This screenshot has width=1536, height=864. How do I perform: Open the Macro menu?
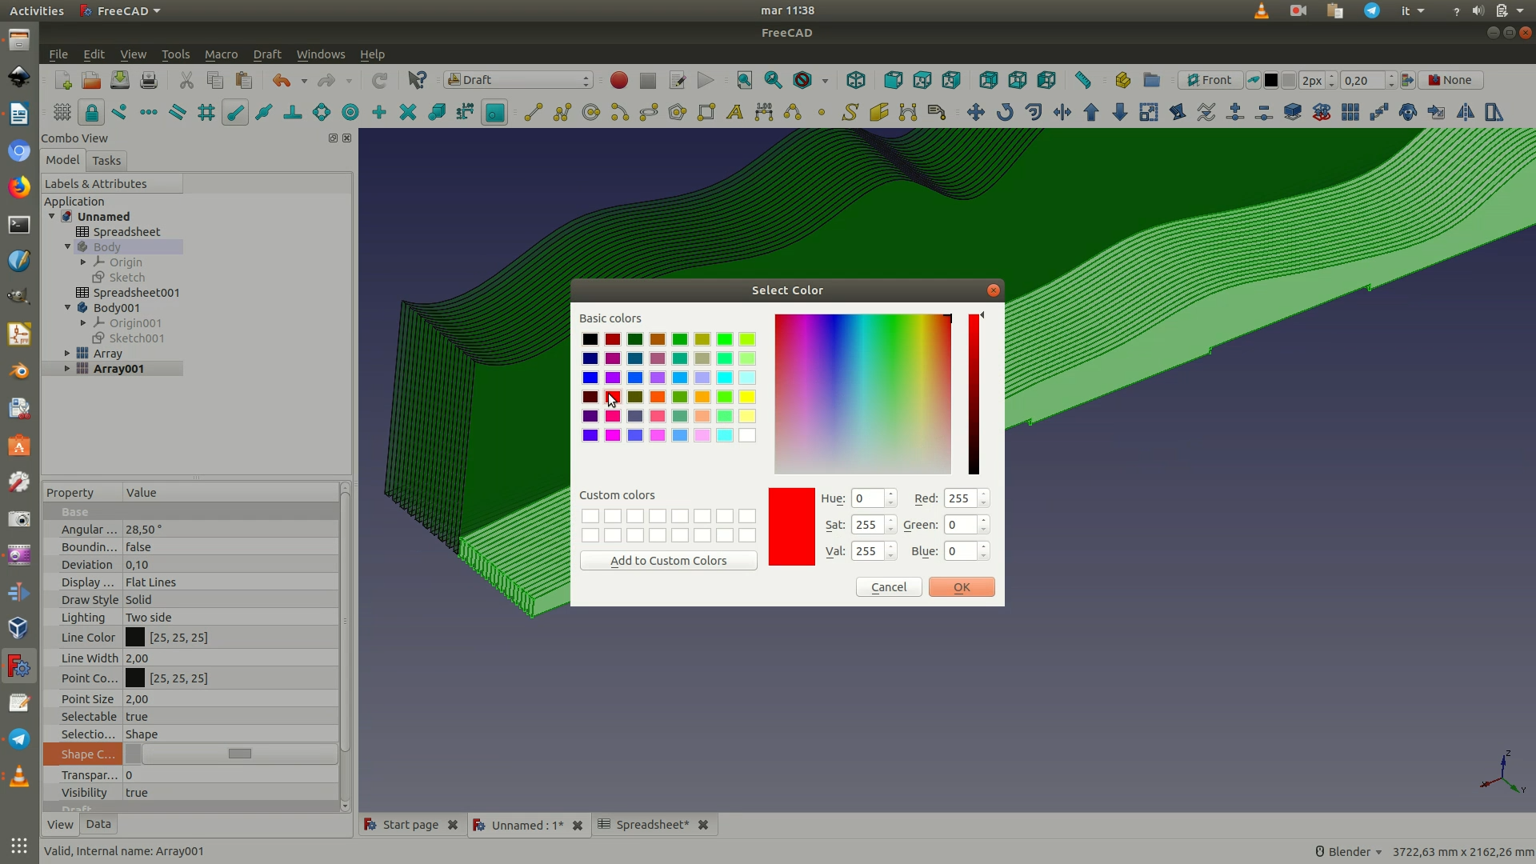(221, 54)
